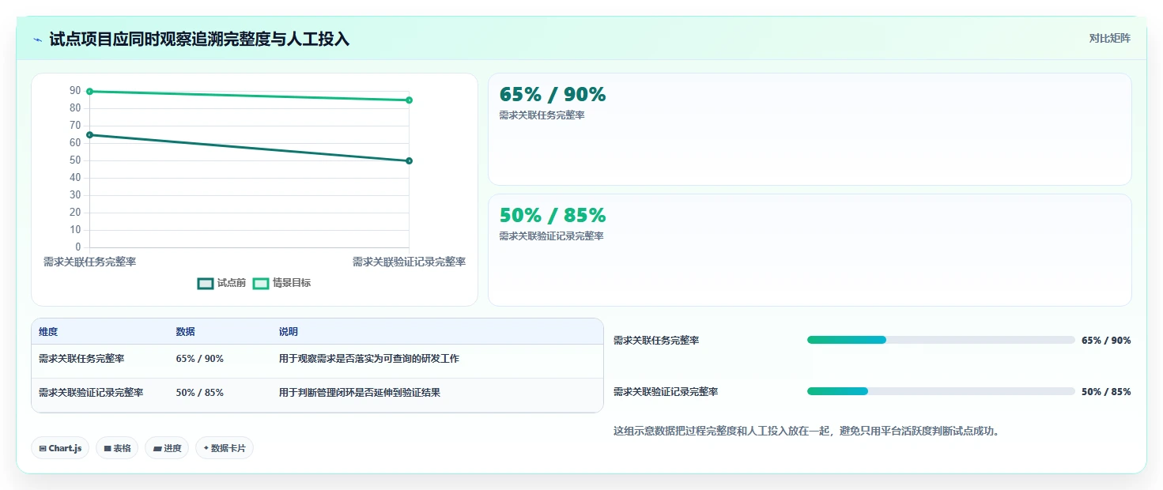Click the 对比矩阵 label in the header
1163x490 pixels.
[1110, 39]
